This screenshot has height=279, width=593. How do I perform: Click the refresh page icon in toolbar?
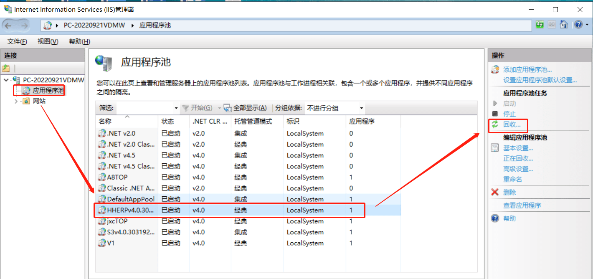[540, 25]
